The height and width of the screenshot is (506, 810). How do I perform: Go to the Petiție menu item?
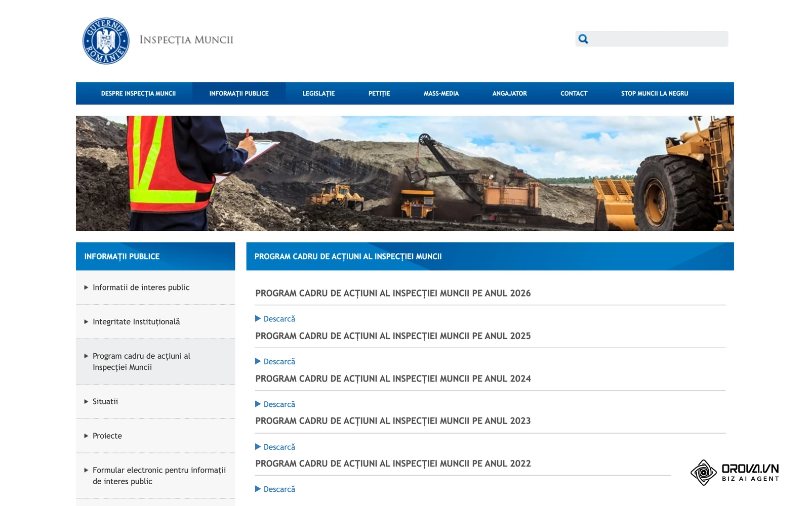(379, 94)
